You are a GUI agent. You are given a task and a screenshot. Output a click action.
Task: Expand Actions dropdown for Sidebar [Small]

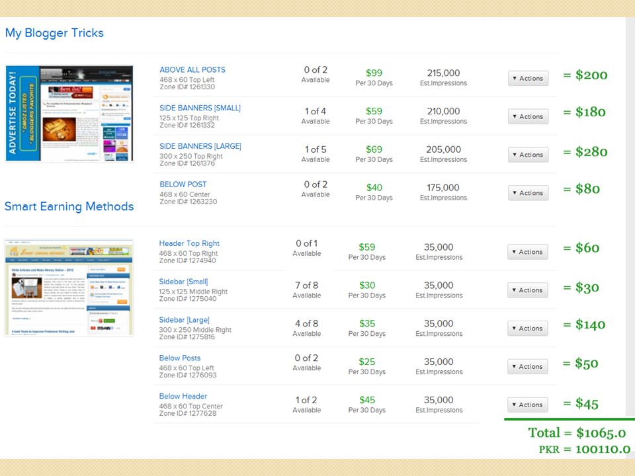527,290
